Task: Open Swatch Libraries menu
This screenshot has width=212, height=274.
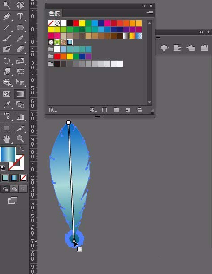Action: click(52, 110)
